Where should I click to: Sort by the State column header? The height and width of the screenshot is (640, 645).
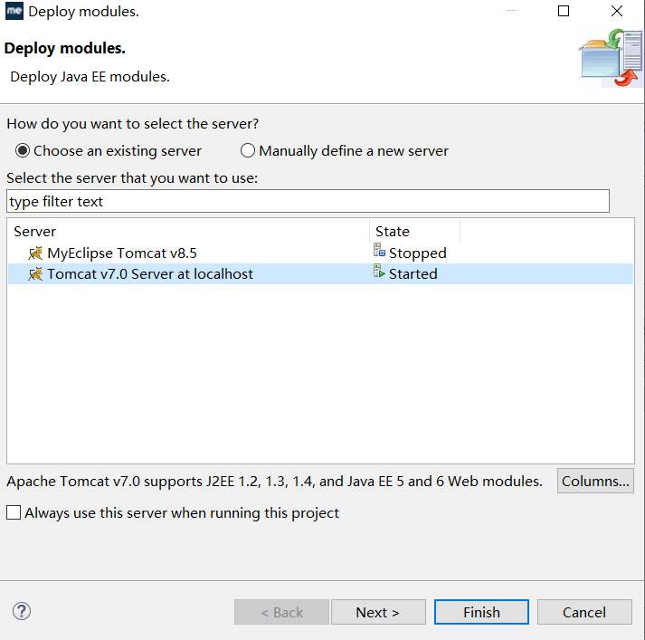click(414, 232)
